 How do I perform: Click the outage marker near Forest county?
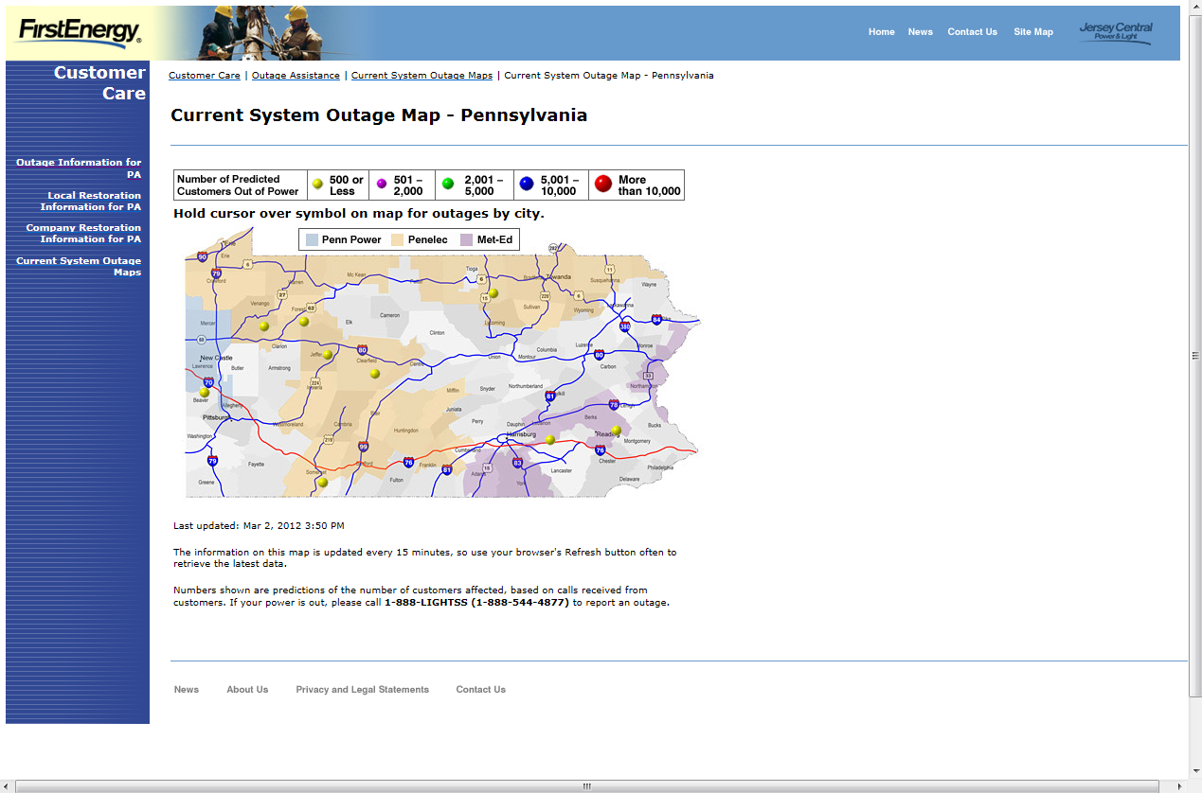(x=304, y=322)
